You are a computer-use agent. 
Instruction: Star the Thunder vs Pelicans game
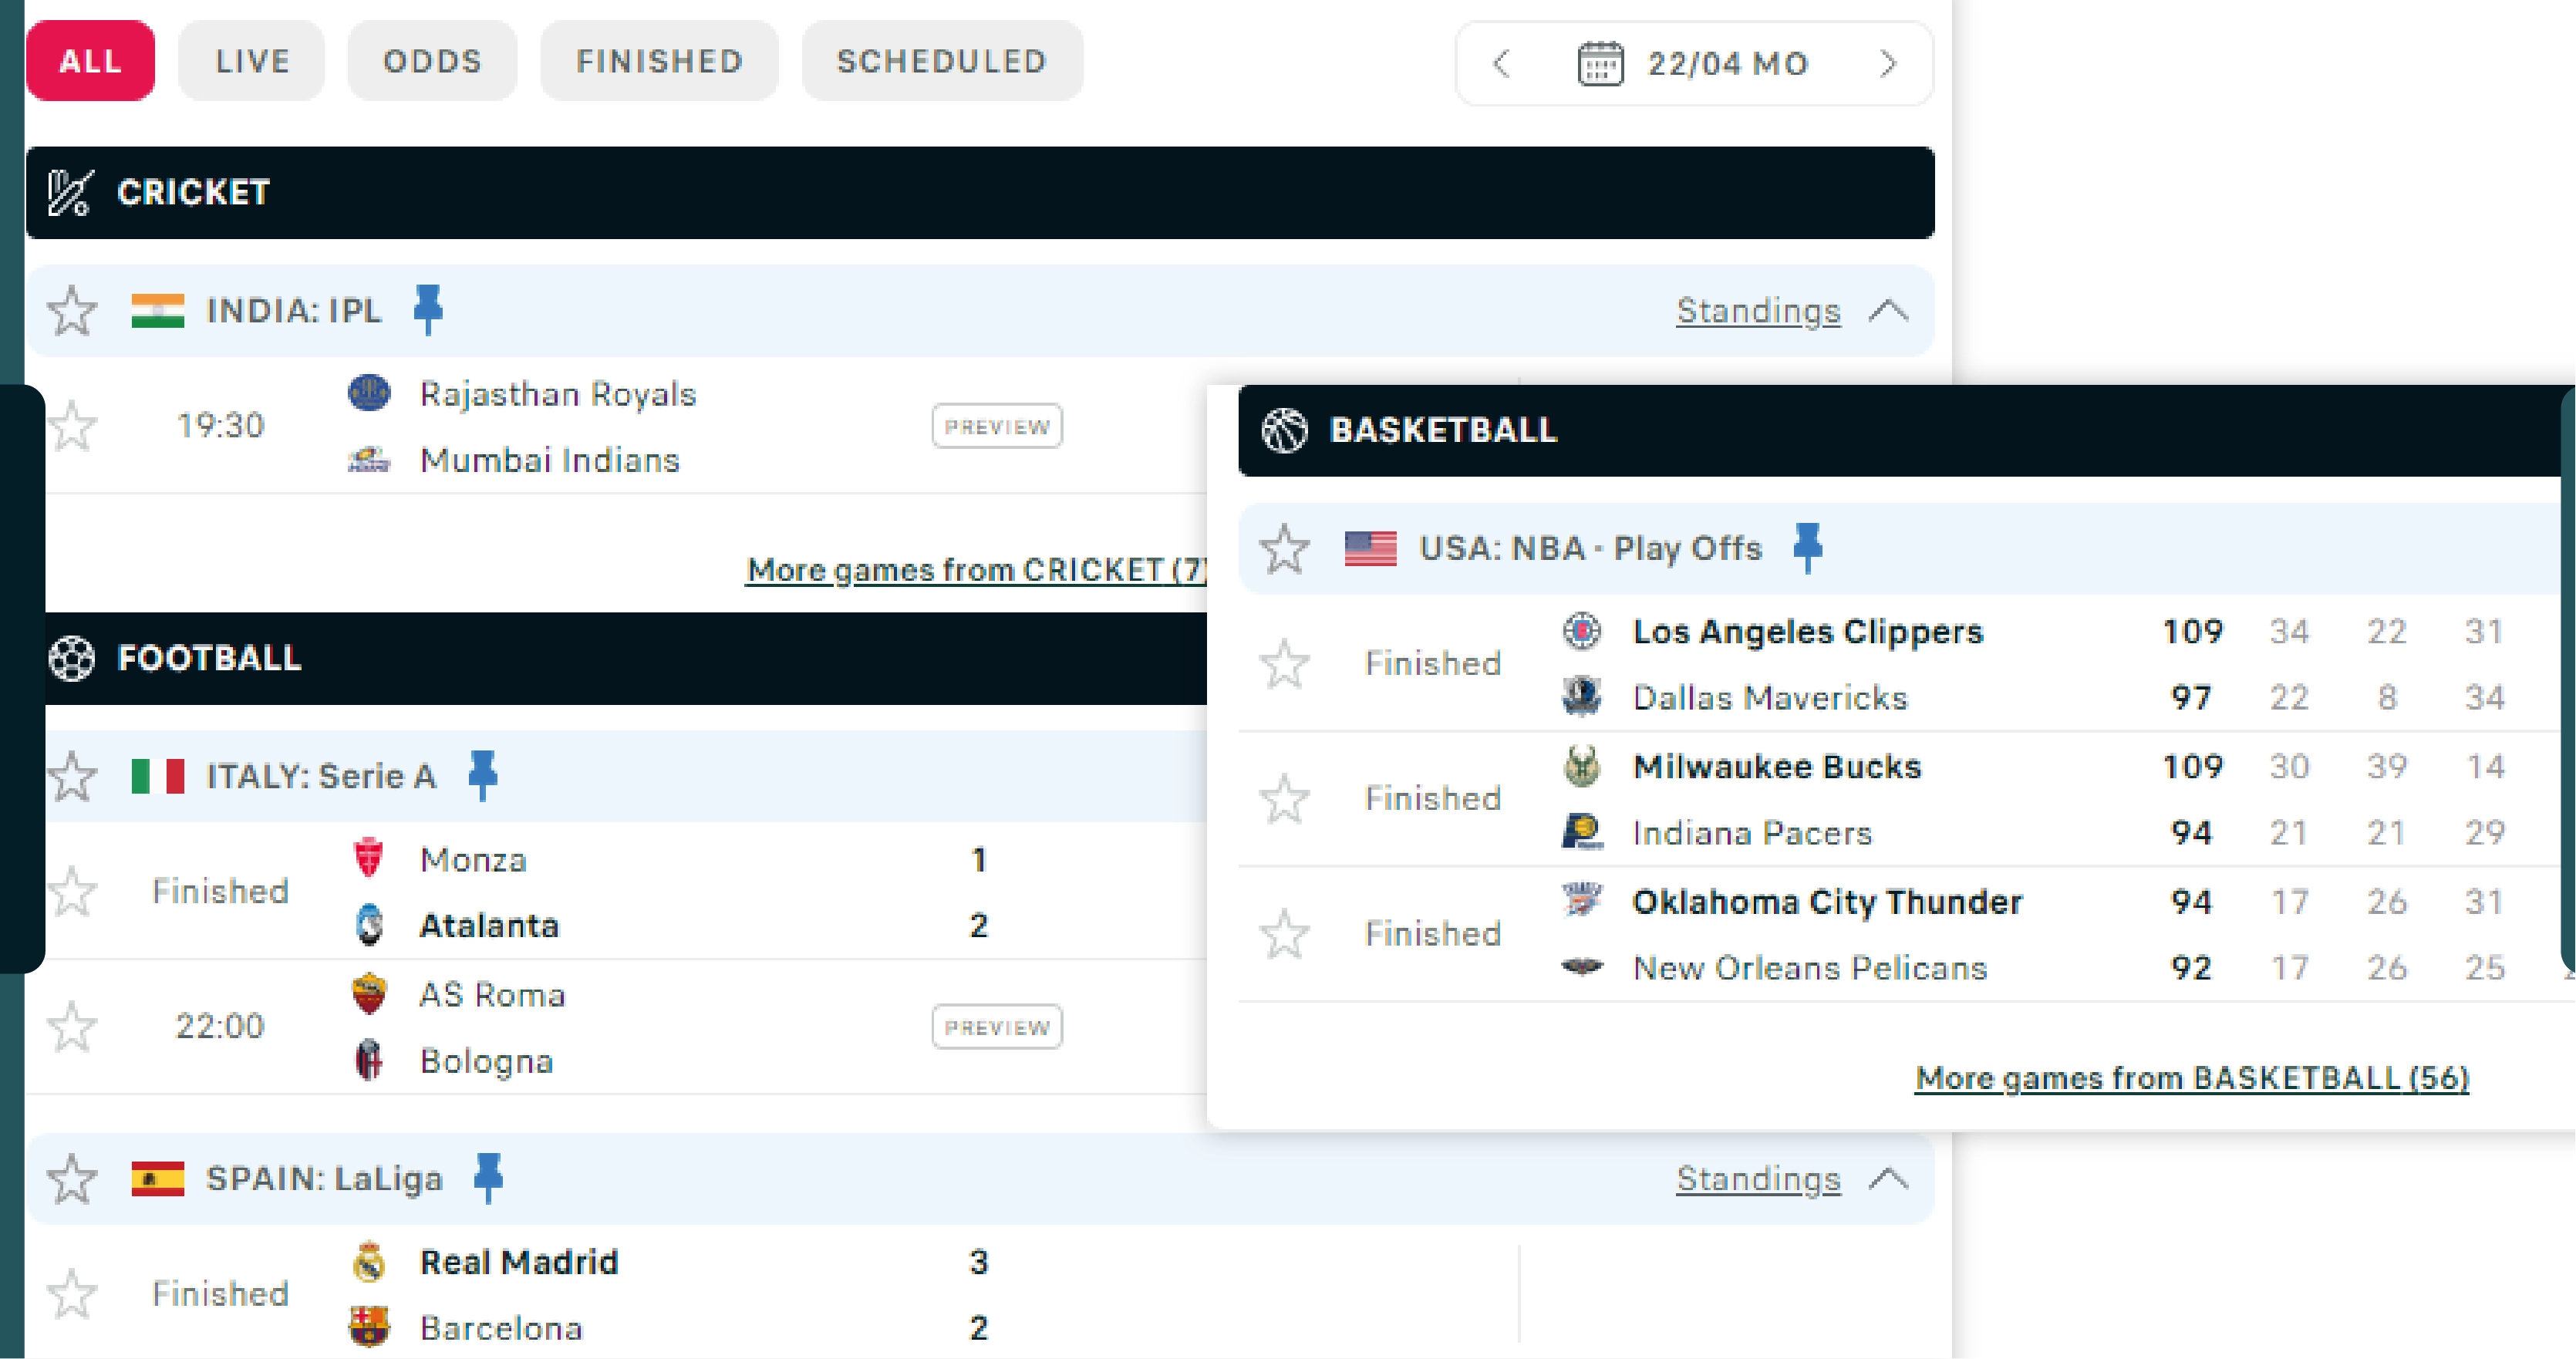click(1284, 934)
